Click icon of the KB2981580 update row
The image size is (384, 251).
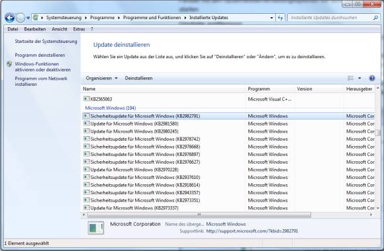tap(87, 124)
